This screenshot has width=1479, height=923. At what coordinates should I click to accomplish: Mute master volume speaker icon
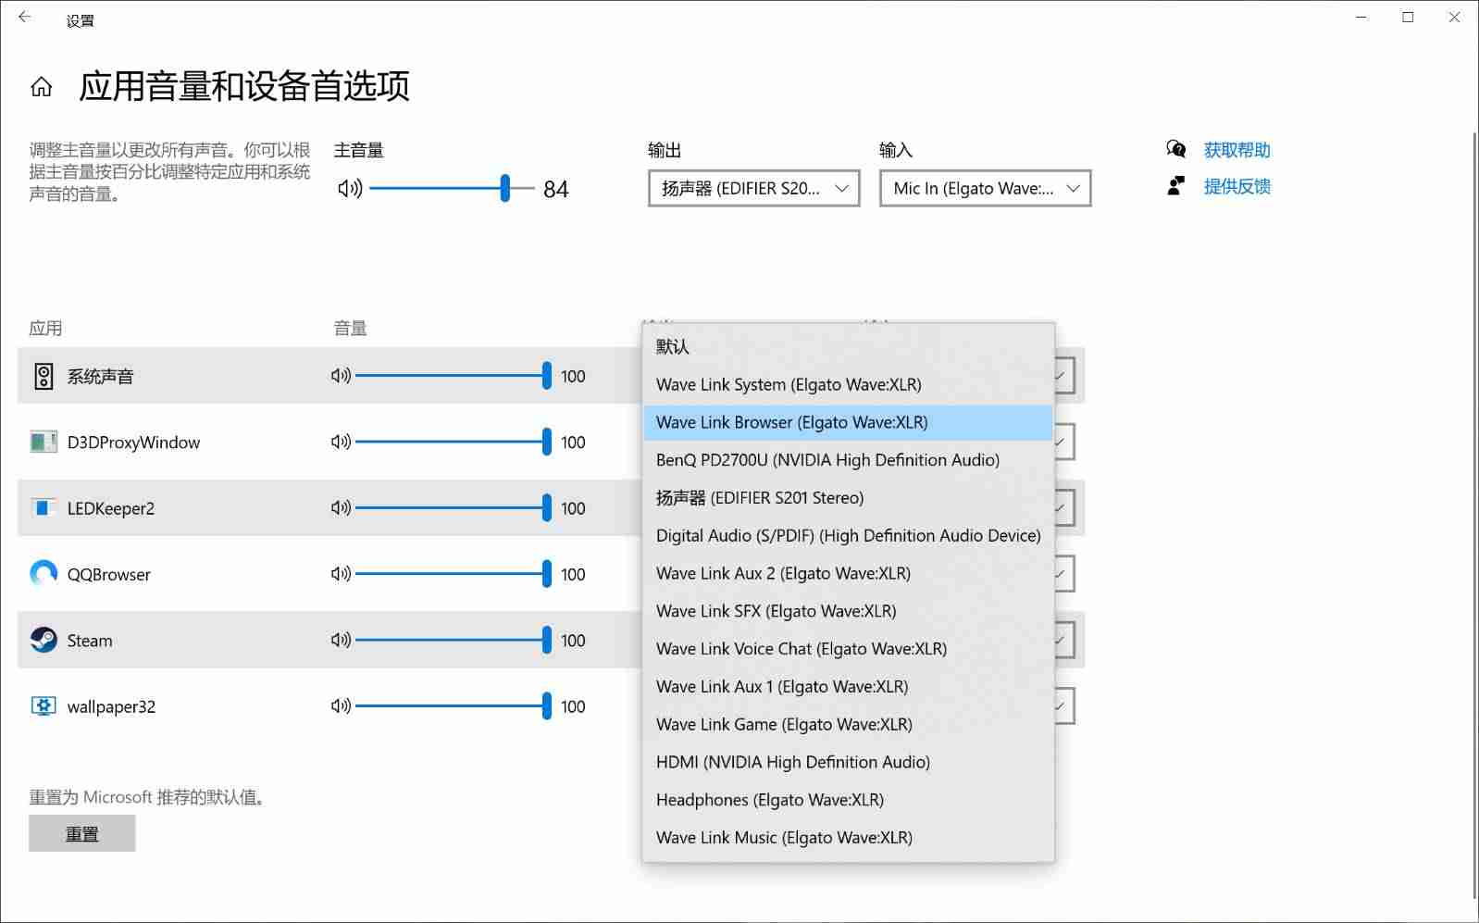click(x=349, y=189)
